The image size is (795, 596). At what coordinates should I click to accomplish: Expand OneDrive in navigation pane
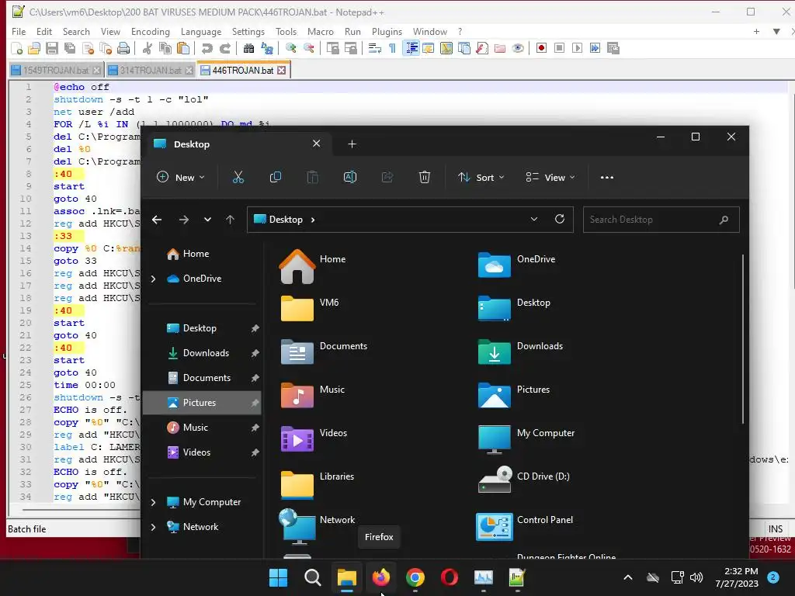coord(153,279)
